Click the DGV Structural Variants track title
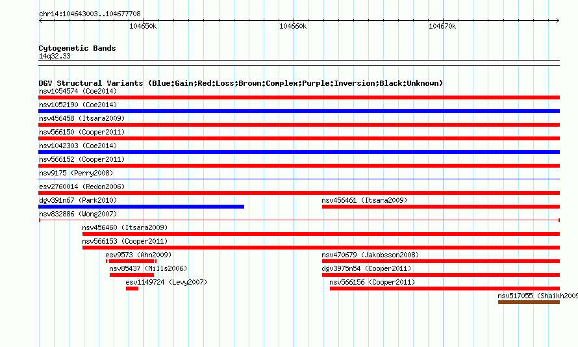The height and width of the screenshot is (347, 578). pyautogui.click(x=240, y=83)
